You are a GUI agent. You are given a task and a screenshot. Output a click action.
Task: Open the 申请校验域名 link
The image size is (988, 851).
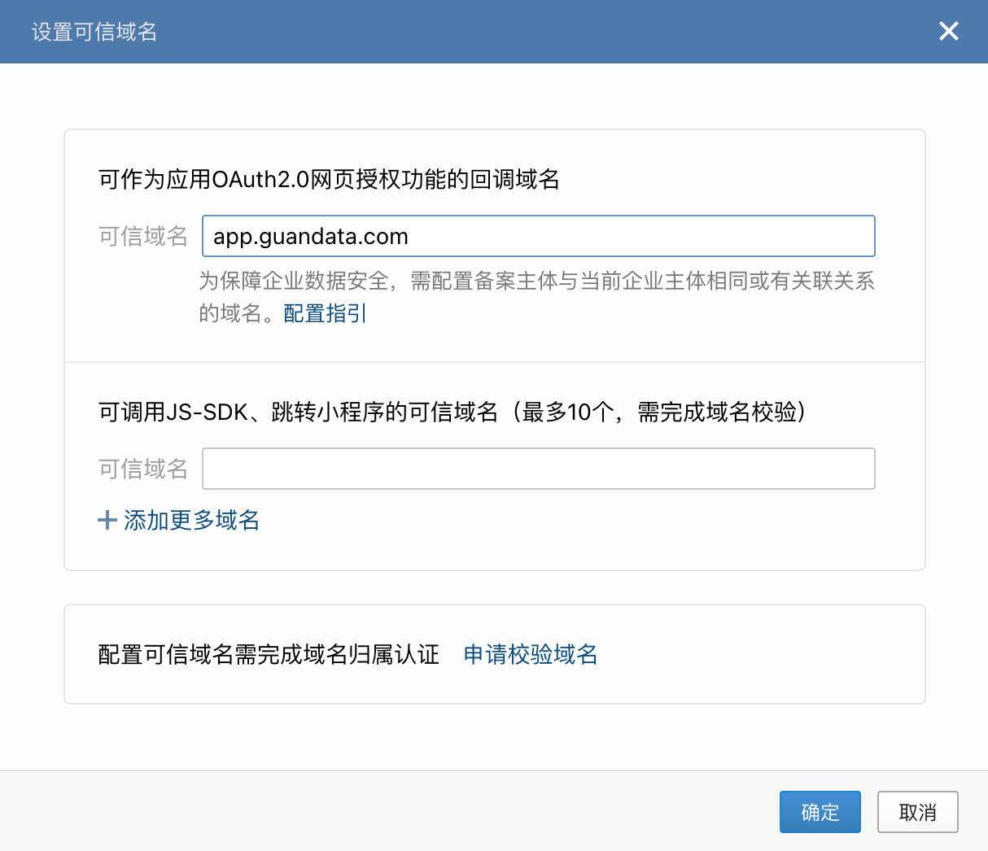[530, 654]
